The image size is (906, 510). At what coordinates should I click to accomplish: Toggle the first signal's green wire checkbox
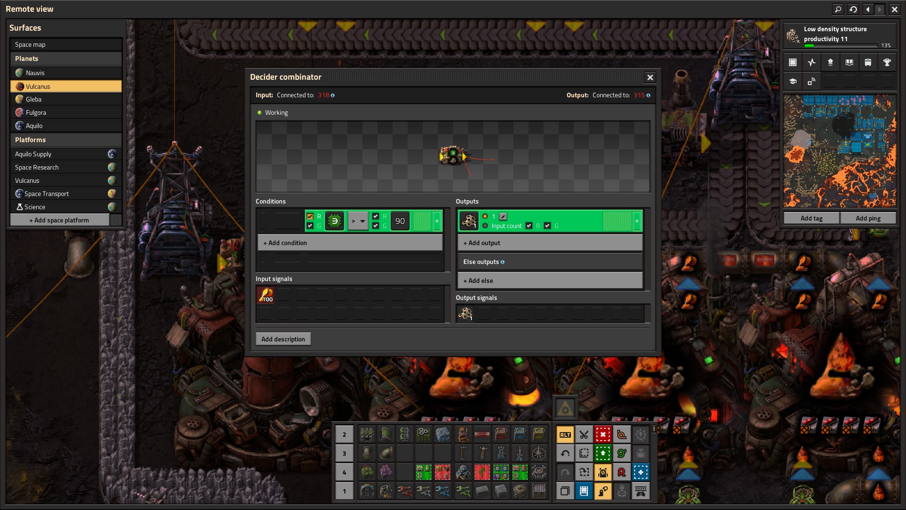click(x=310, y=226)
